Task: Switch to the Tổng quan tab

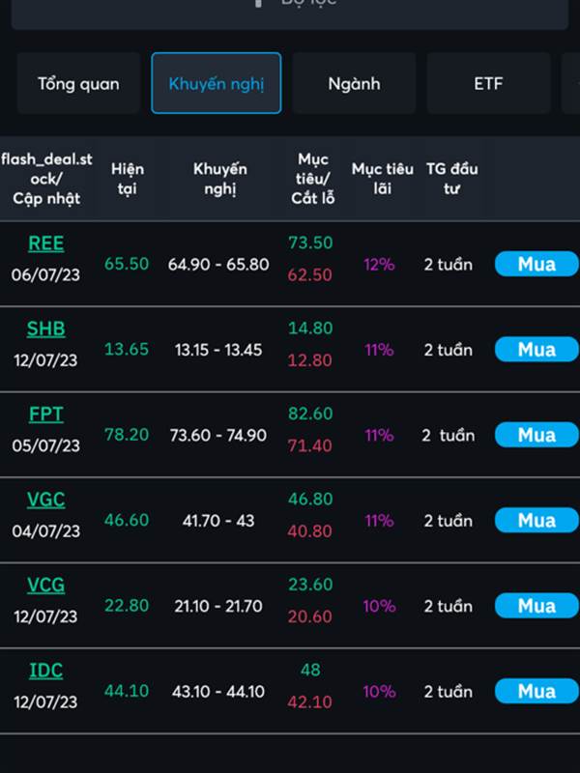Action: (78, 83)
